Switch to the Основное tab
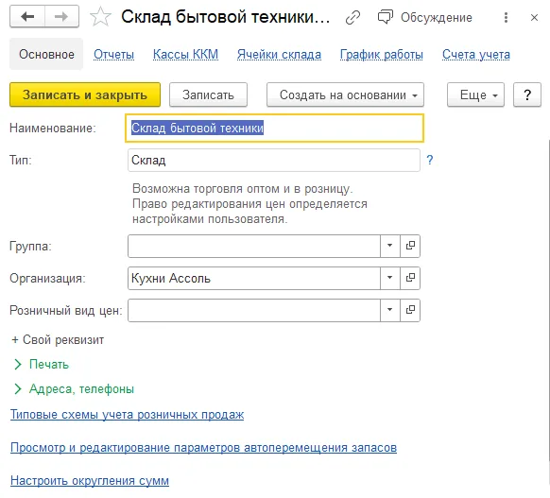The image size is (550, 498). [x=46, y=55]
